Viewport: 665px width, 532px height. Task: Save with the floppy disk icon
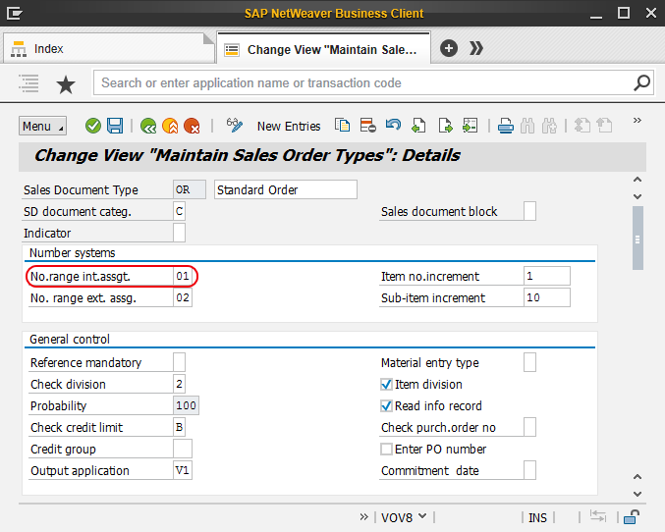[115, 126]
